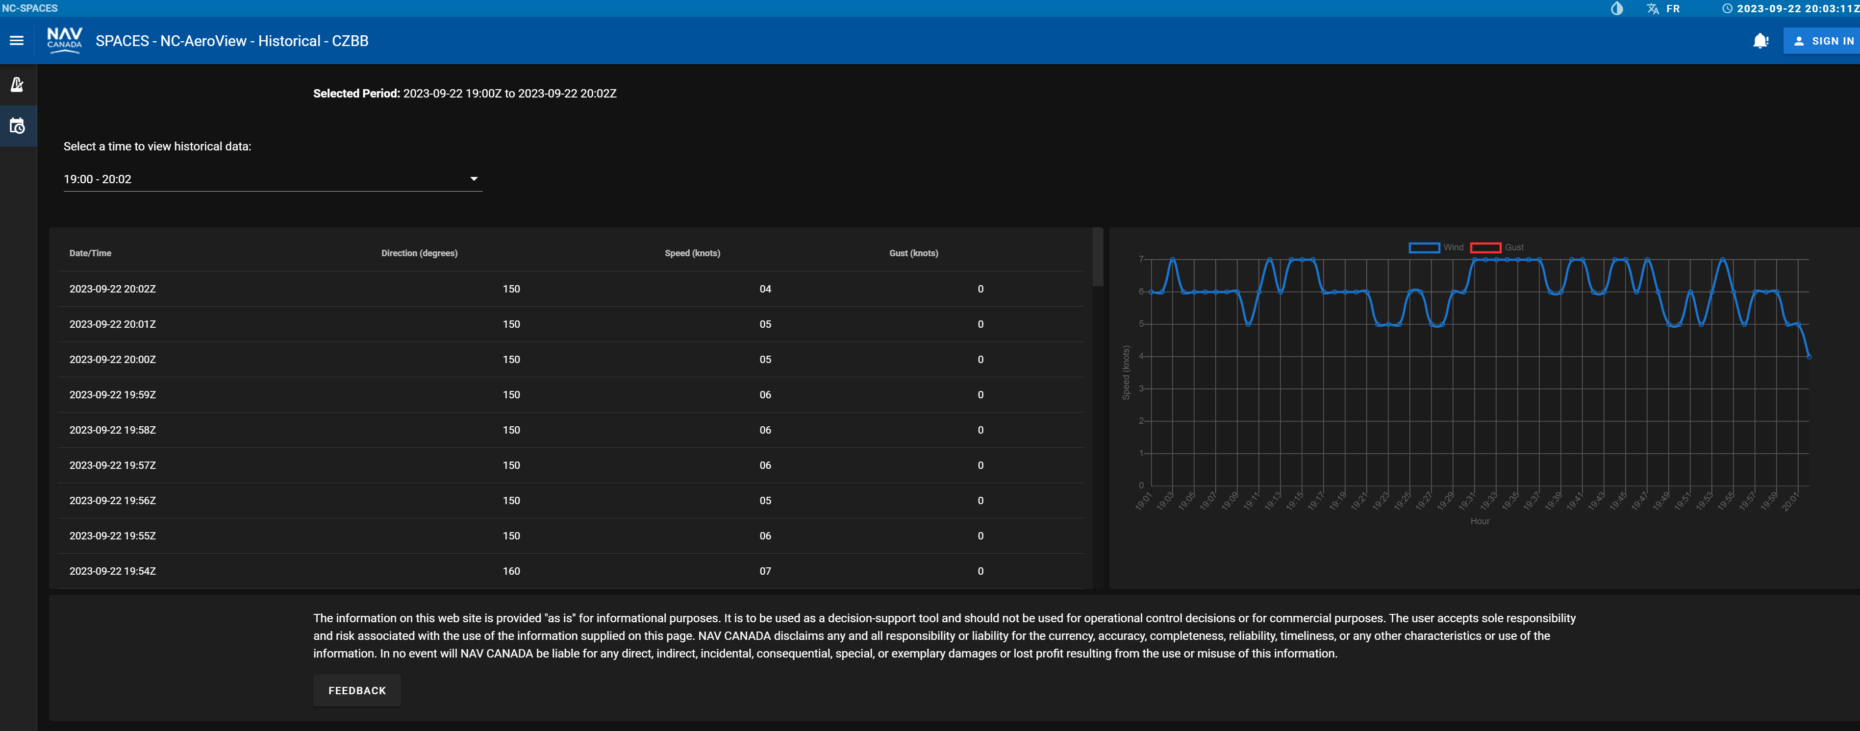Click speed value 07 in 19:54Z row
The height and width of the screenshot is (731, 1860).
click(765, 571)
